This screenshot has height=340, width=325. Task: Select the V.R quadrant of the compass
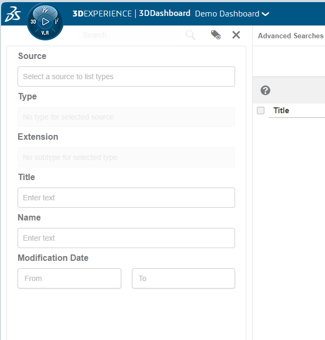(x=45, y=33)
